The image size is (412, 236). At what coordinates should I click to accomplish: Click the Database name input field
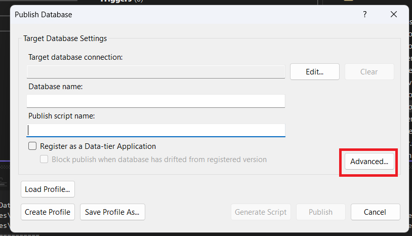click(156, 101)
